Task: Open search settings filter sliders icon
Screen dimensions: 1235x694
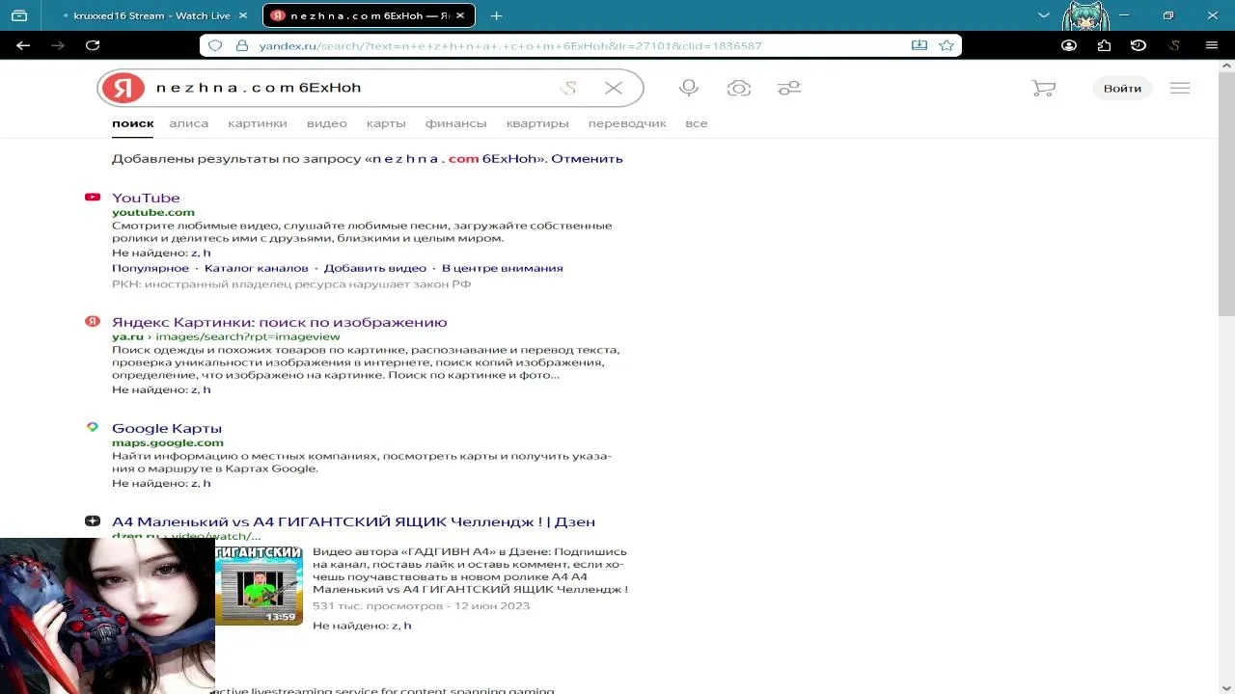Action: (x=789, y=88)
